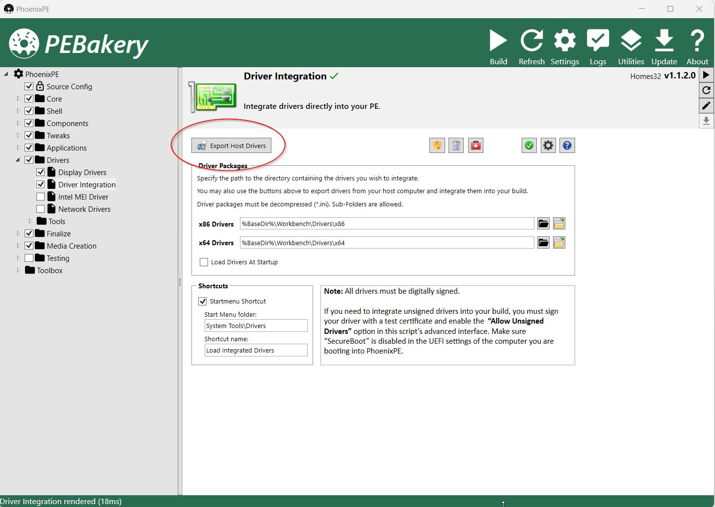The image size is (715, 507).
Task: Expand the Tools subfolder
Action: click(x=30, y=221)
